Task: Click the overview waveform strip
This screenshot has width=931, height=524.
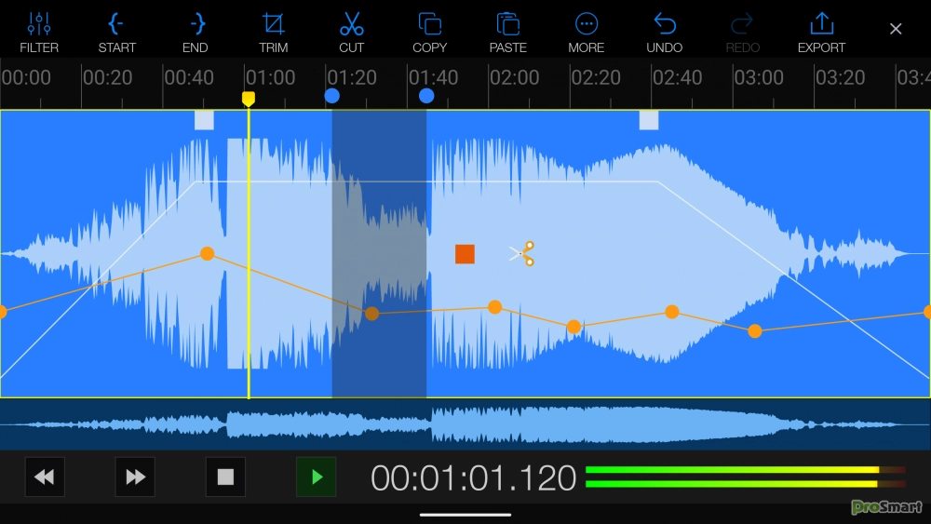Action: tap(465, 423)
